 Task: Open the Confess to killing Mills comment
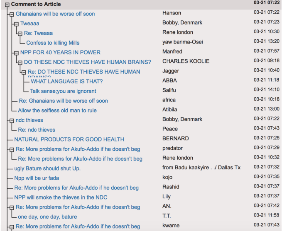(53, 43)
